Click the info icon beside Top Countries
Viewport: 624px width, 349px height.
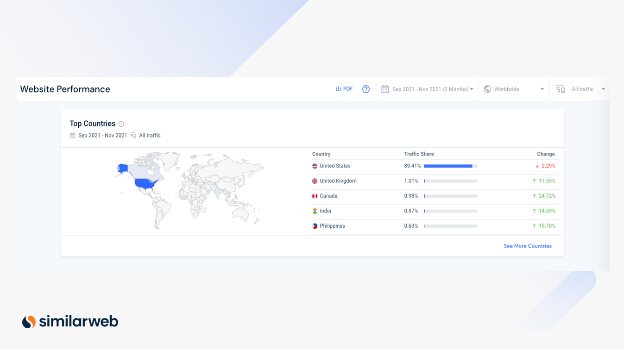pos(121,124)
